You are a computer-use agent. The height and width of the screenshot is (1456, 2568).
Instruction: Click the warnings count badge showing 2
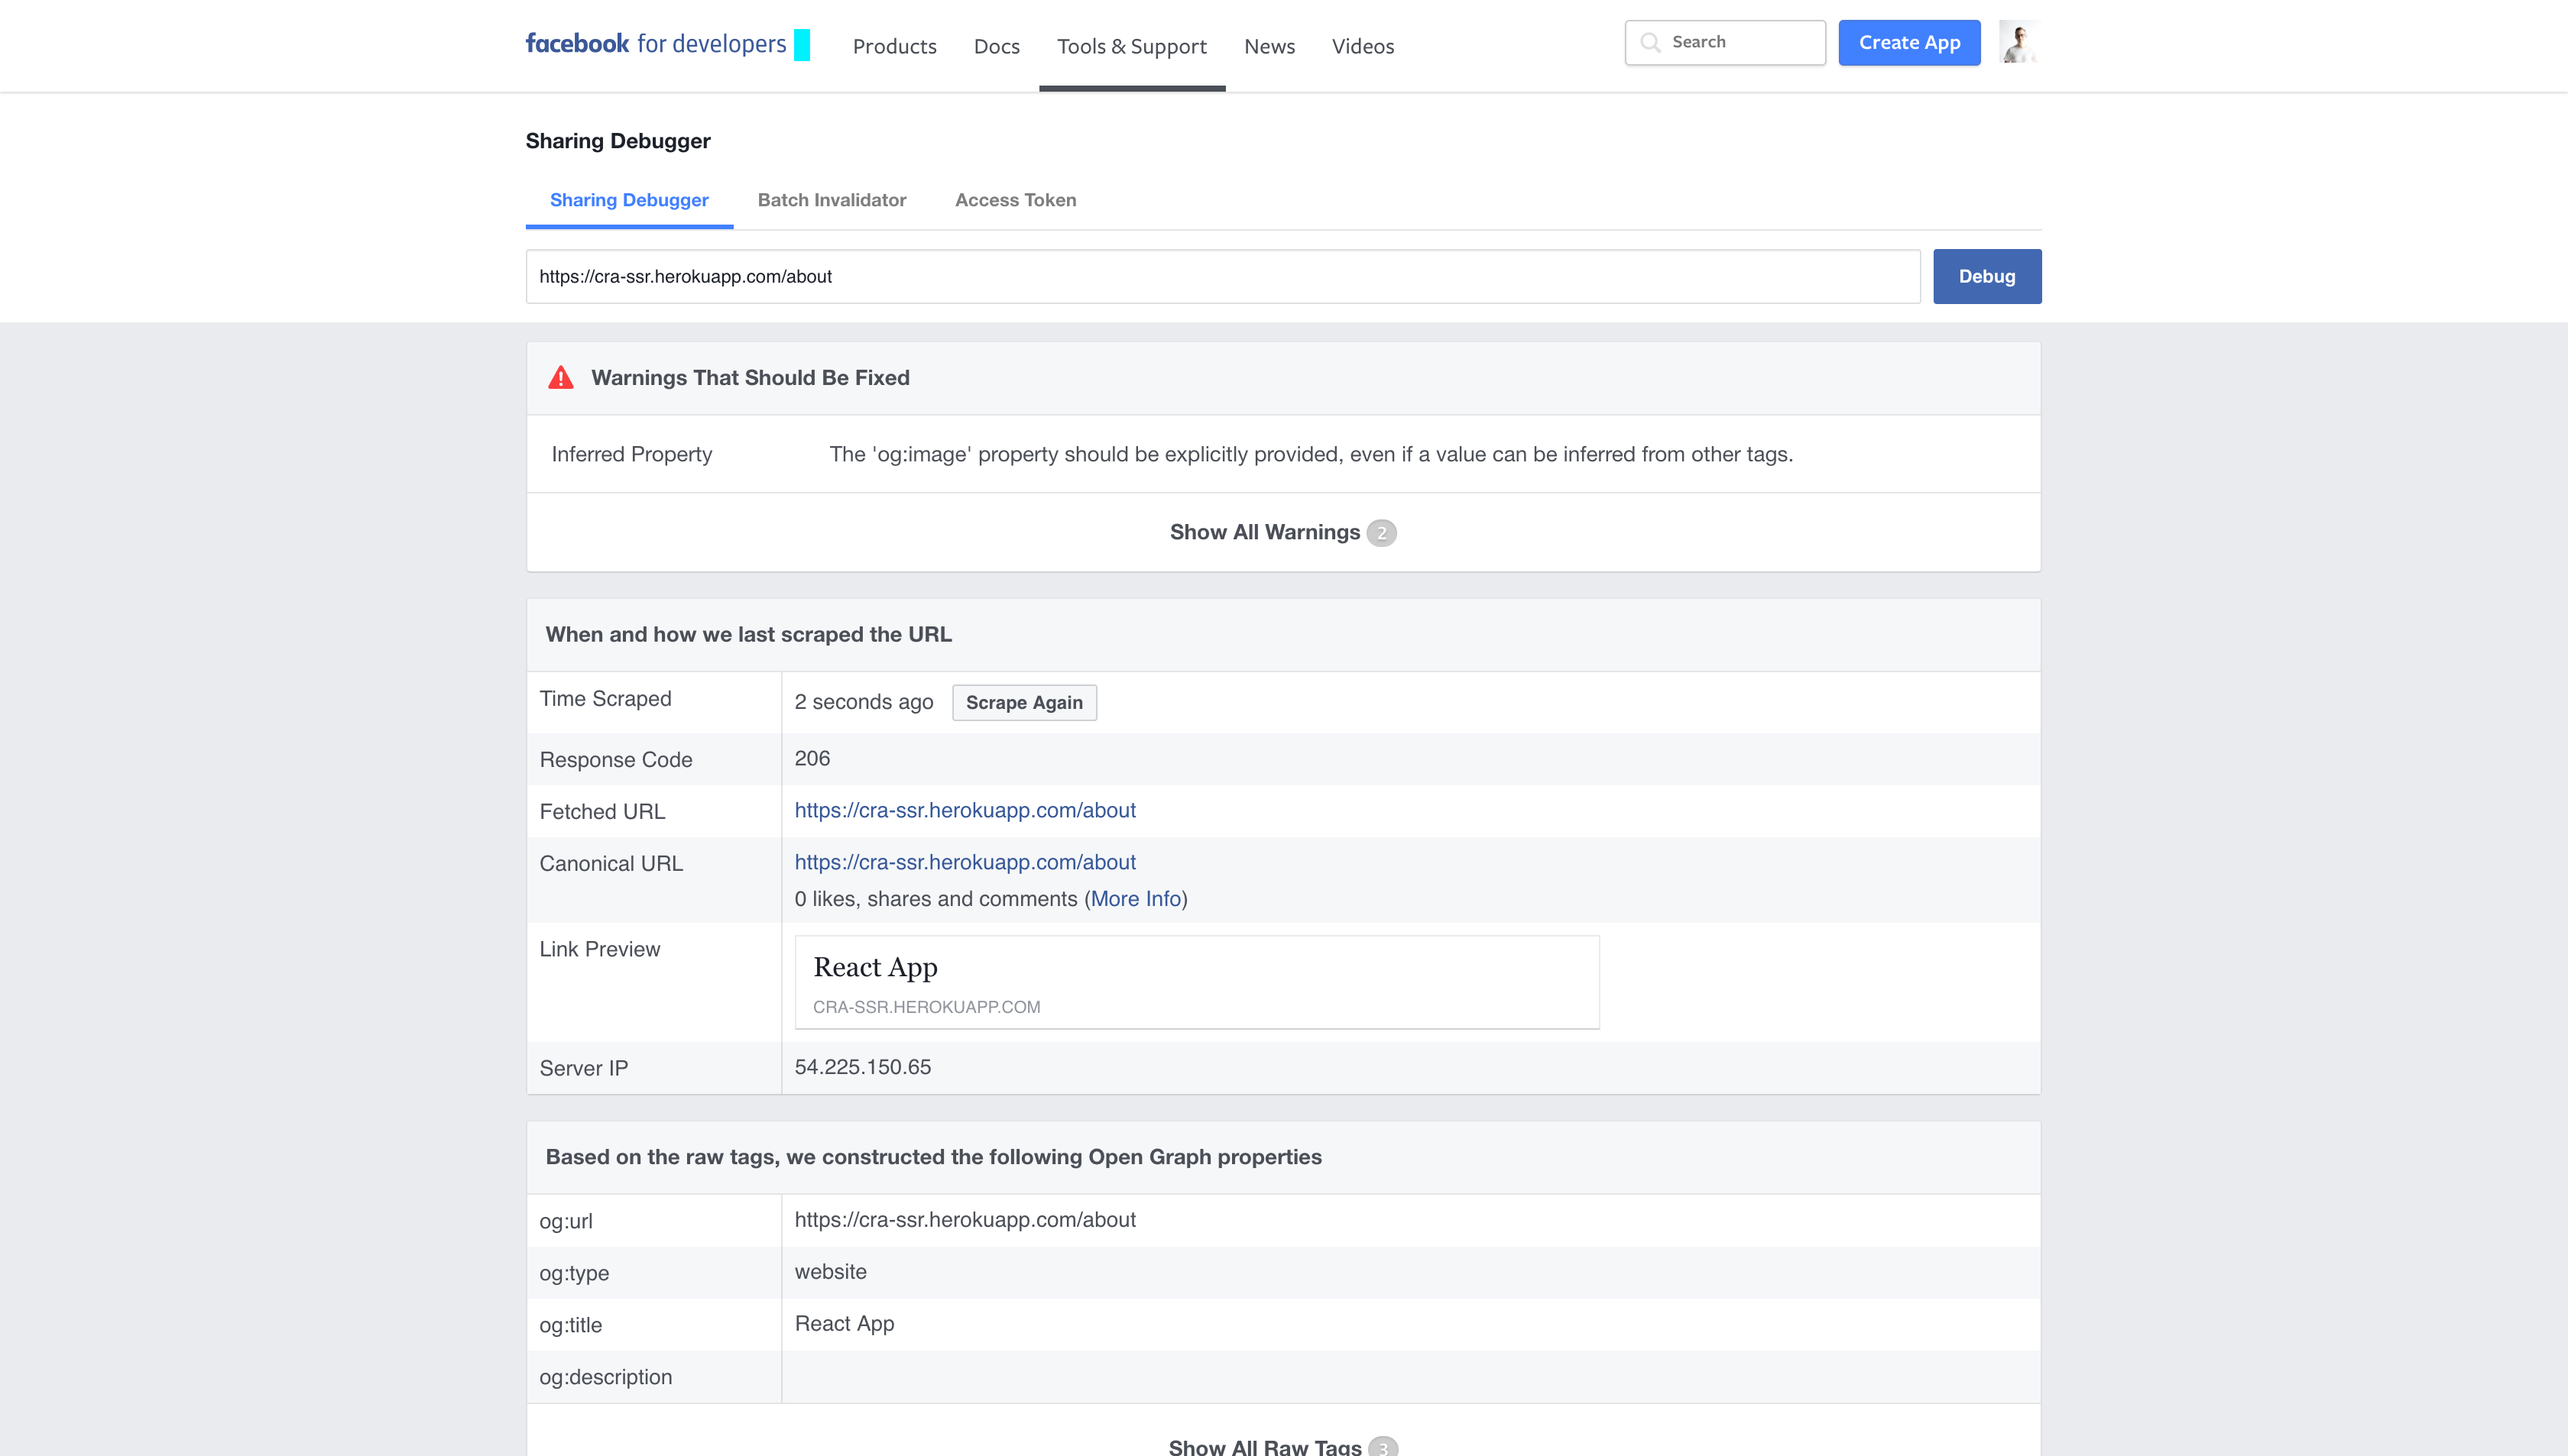pos(1382,532)
